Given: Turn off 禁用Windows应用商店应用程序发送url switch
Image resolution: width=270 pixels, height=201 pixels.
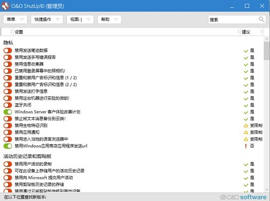Looking at the screenshot, I should 8,146.
